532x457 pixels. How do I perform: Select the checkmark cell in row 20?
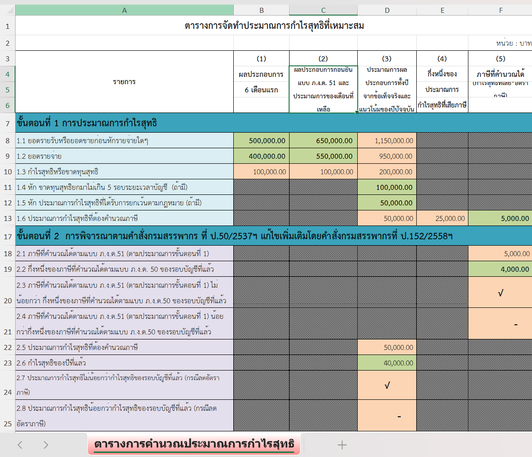coord(500,292)
